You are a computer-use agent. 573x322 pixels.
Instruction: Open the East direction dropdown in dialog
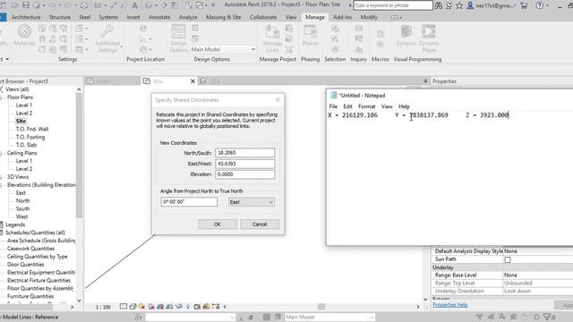point(252,202)
